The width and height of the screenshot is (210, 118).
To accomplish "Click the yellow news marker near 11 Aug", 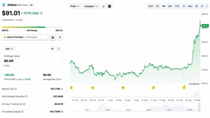I will (153, 88).
